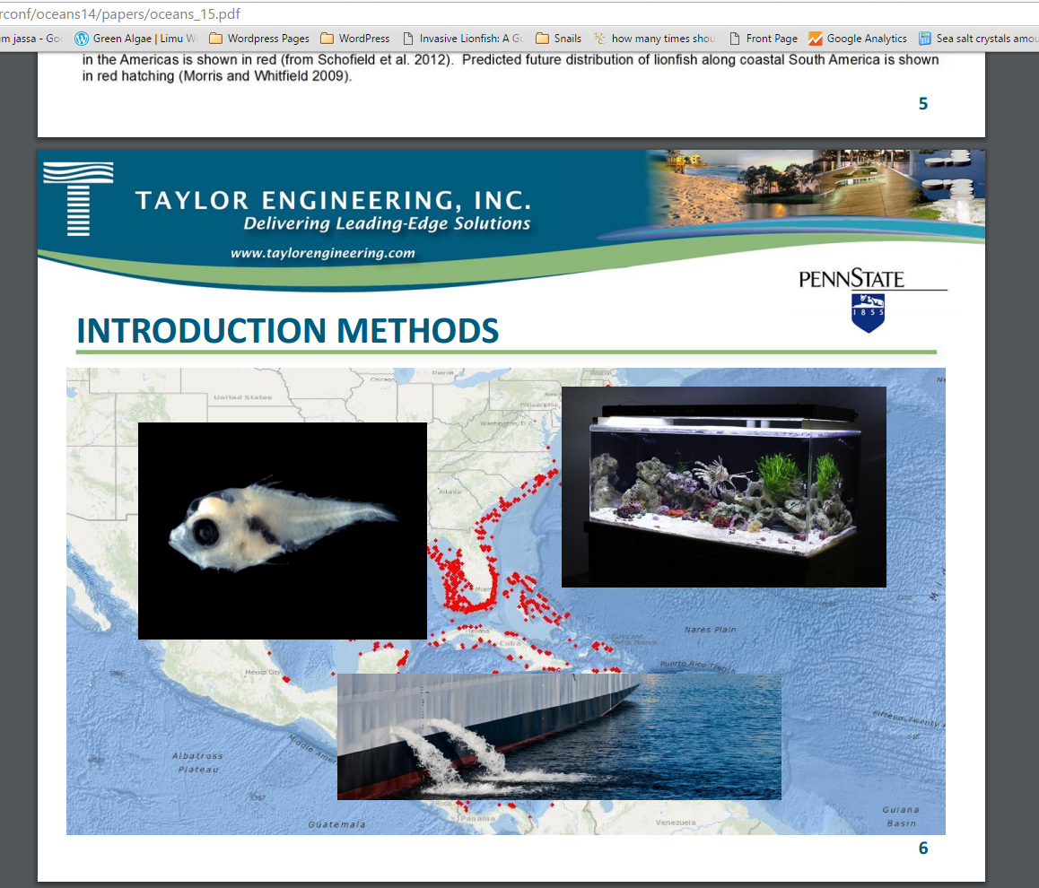Image resolution: width=1039 pixels, height=888 pixels.
Task: Click the address bar with oceans_15.pdf URL
Action: (519, 14)
